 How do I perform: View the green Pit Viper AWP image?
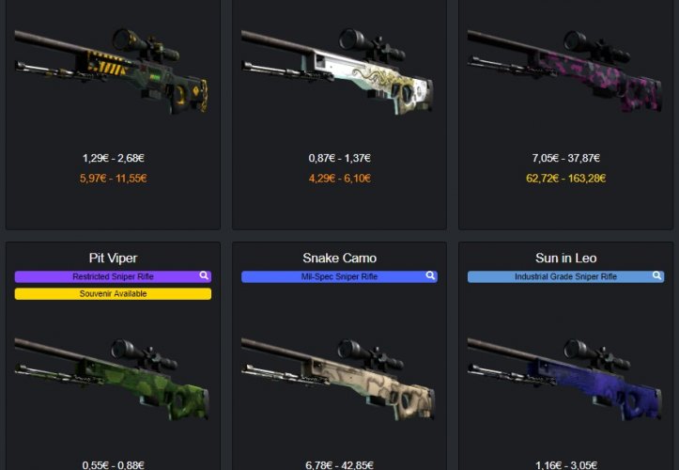(x=112, y=379)
